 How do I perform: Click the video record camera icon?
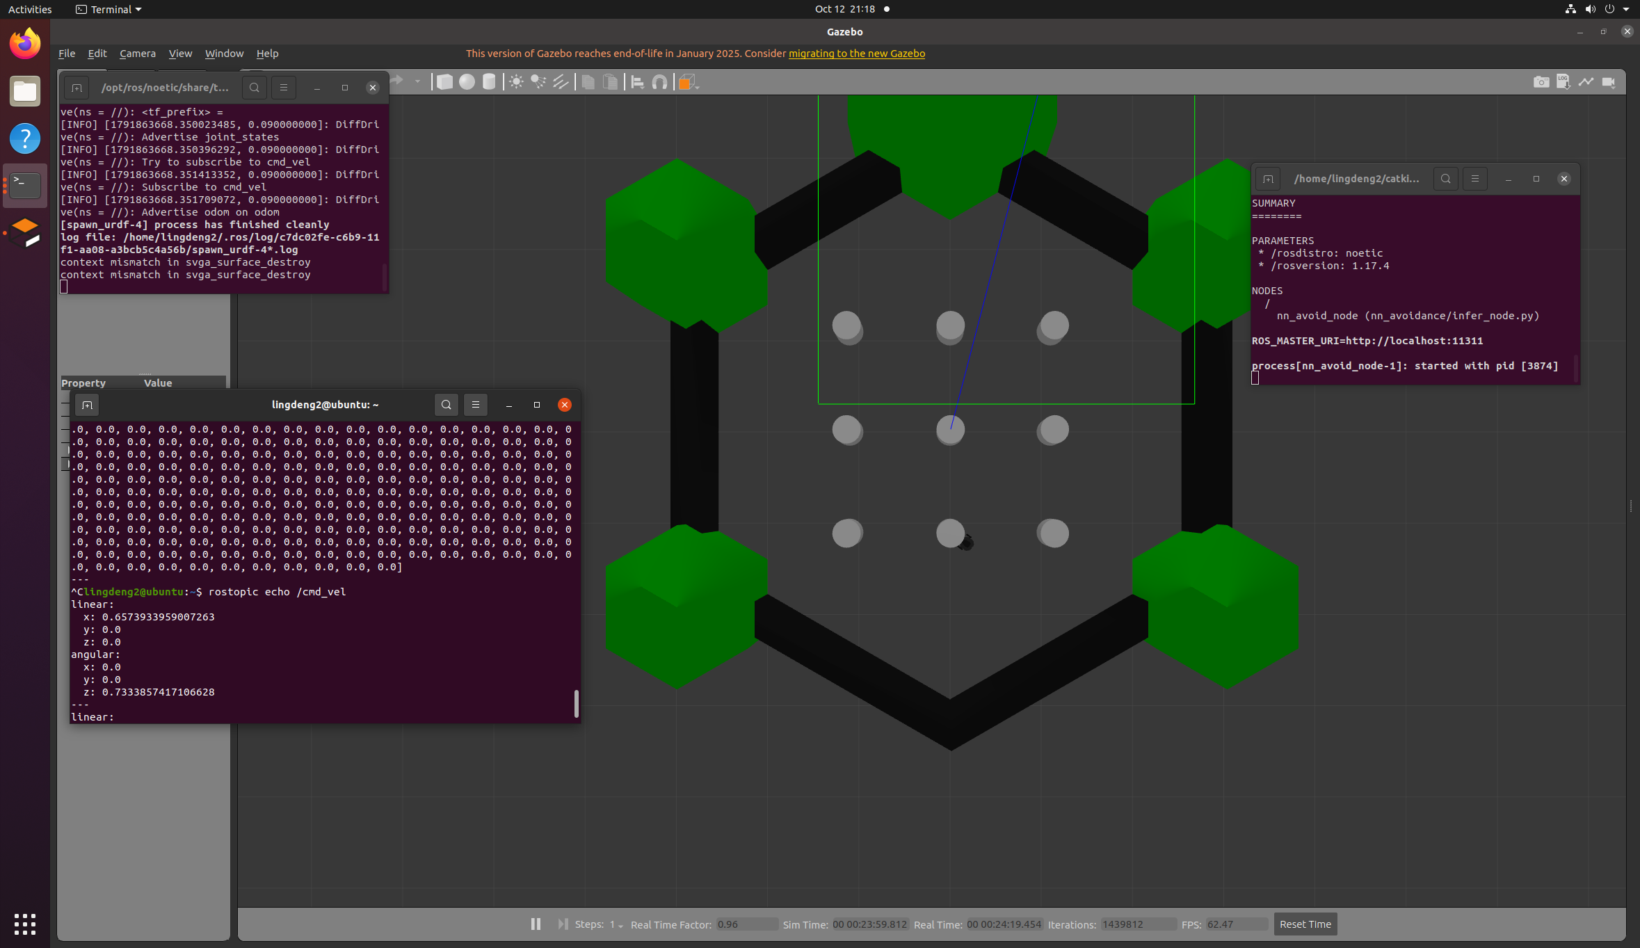[1608, 82]
